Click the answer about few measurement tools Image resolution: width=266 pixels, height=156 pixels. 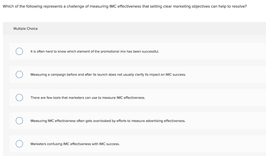(88, 98)
